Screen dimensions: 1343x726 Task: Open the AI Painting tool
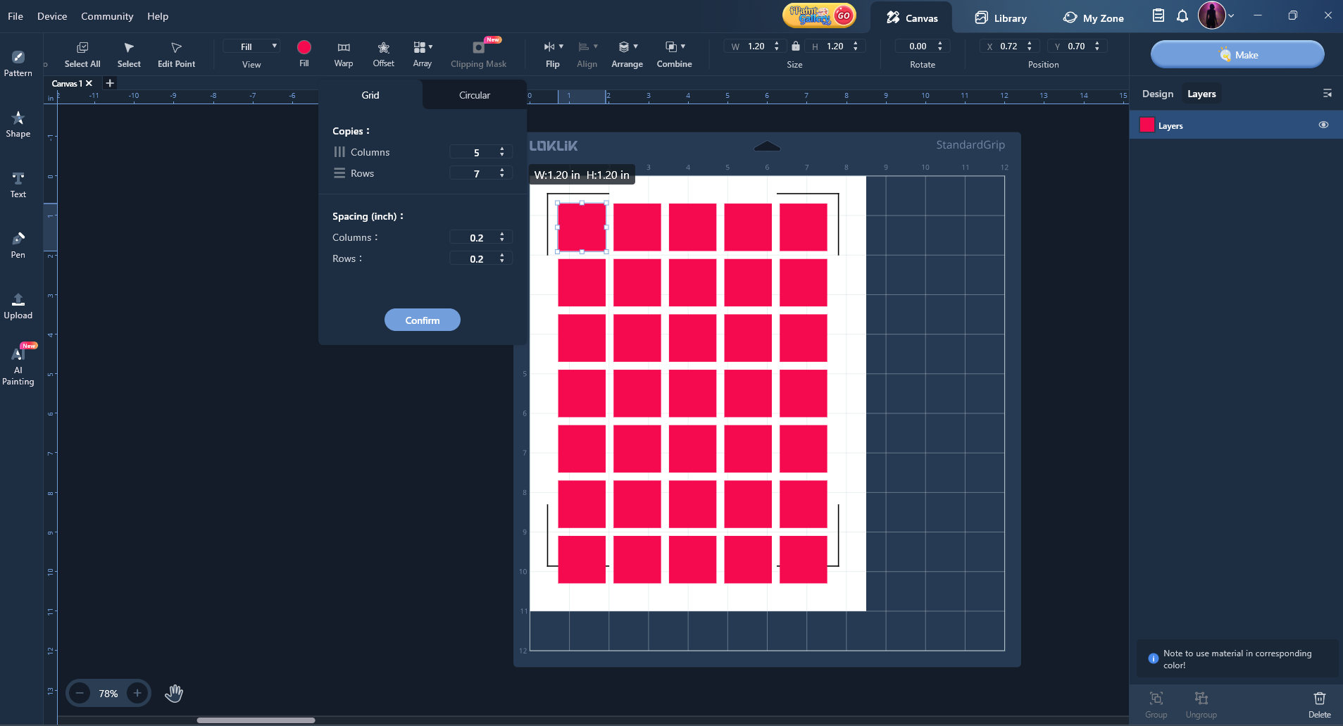18,365
